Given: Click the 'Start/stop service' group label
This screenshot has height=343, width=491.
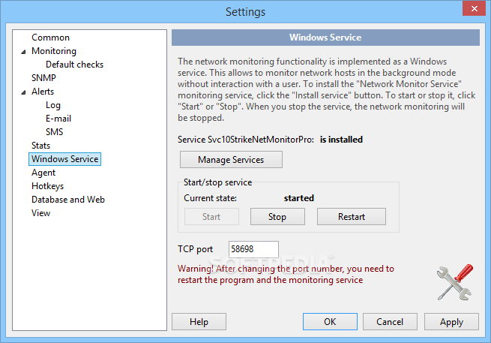Looking at the screenshot, I should (x=217, y=182).
